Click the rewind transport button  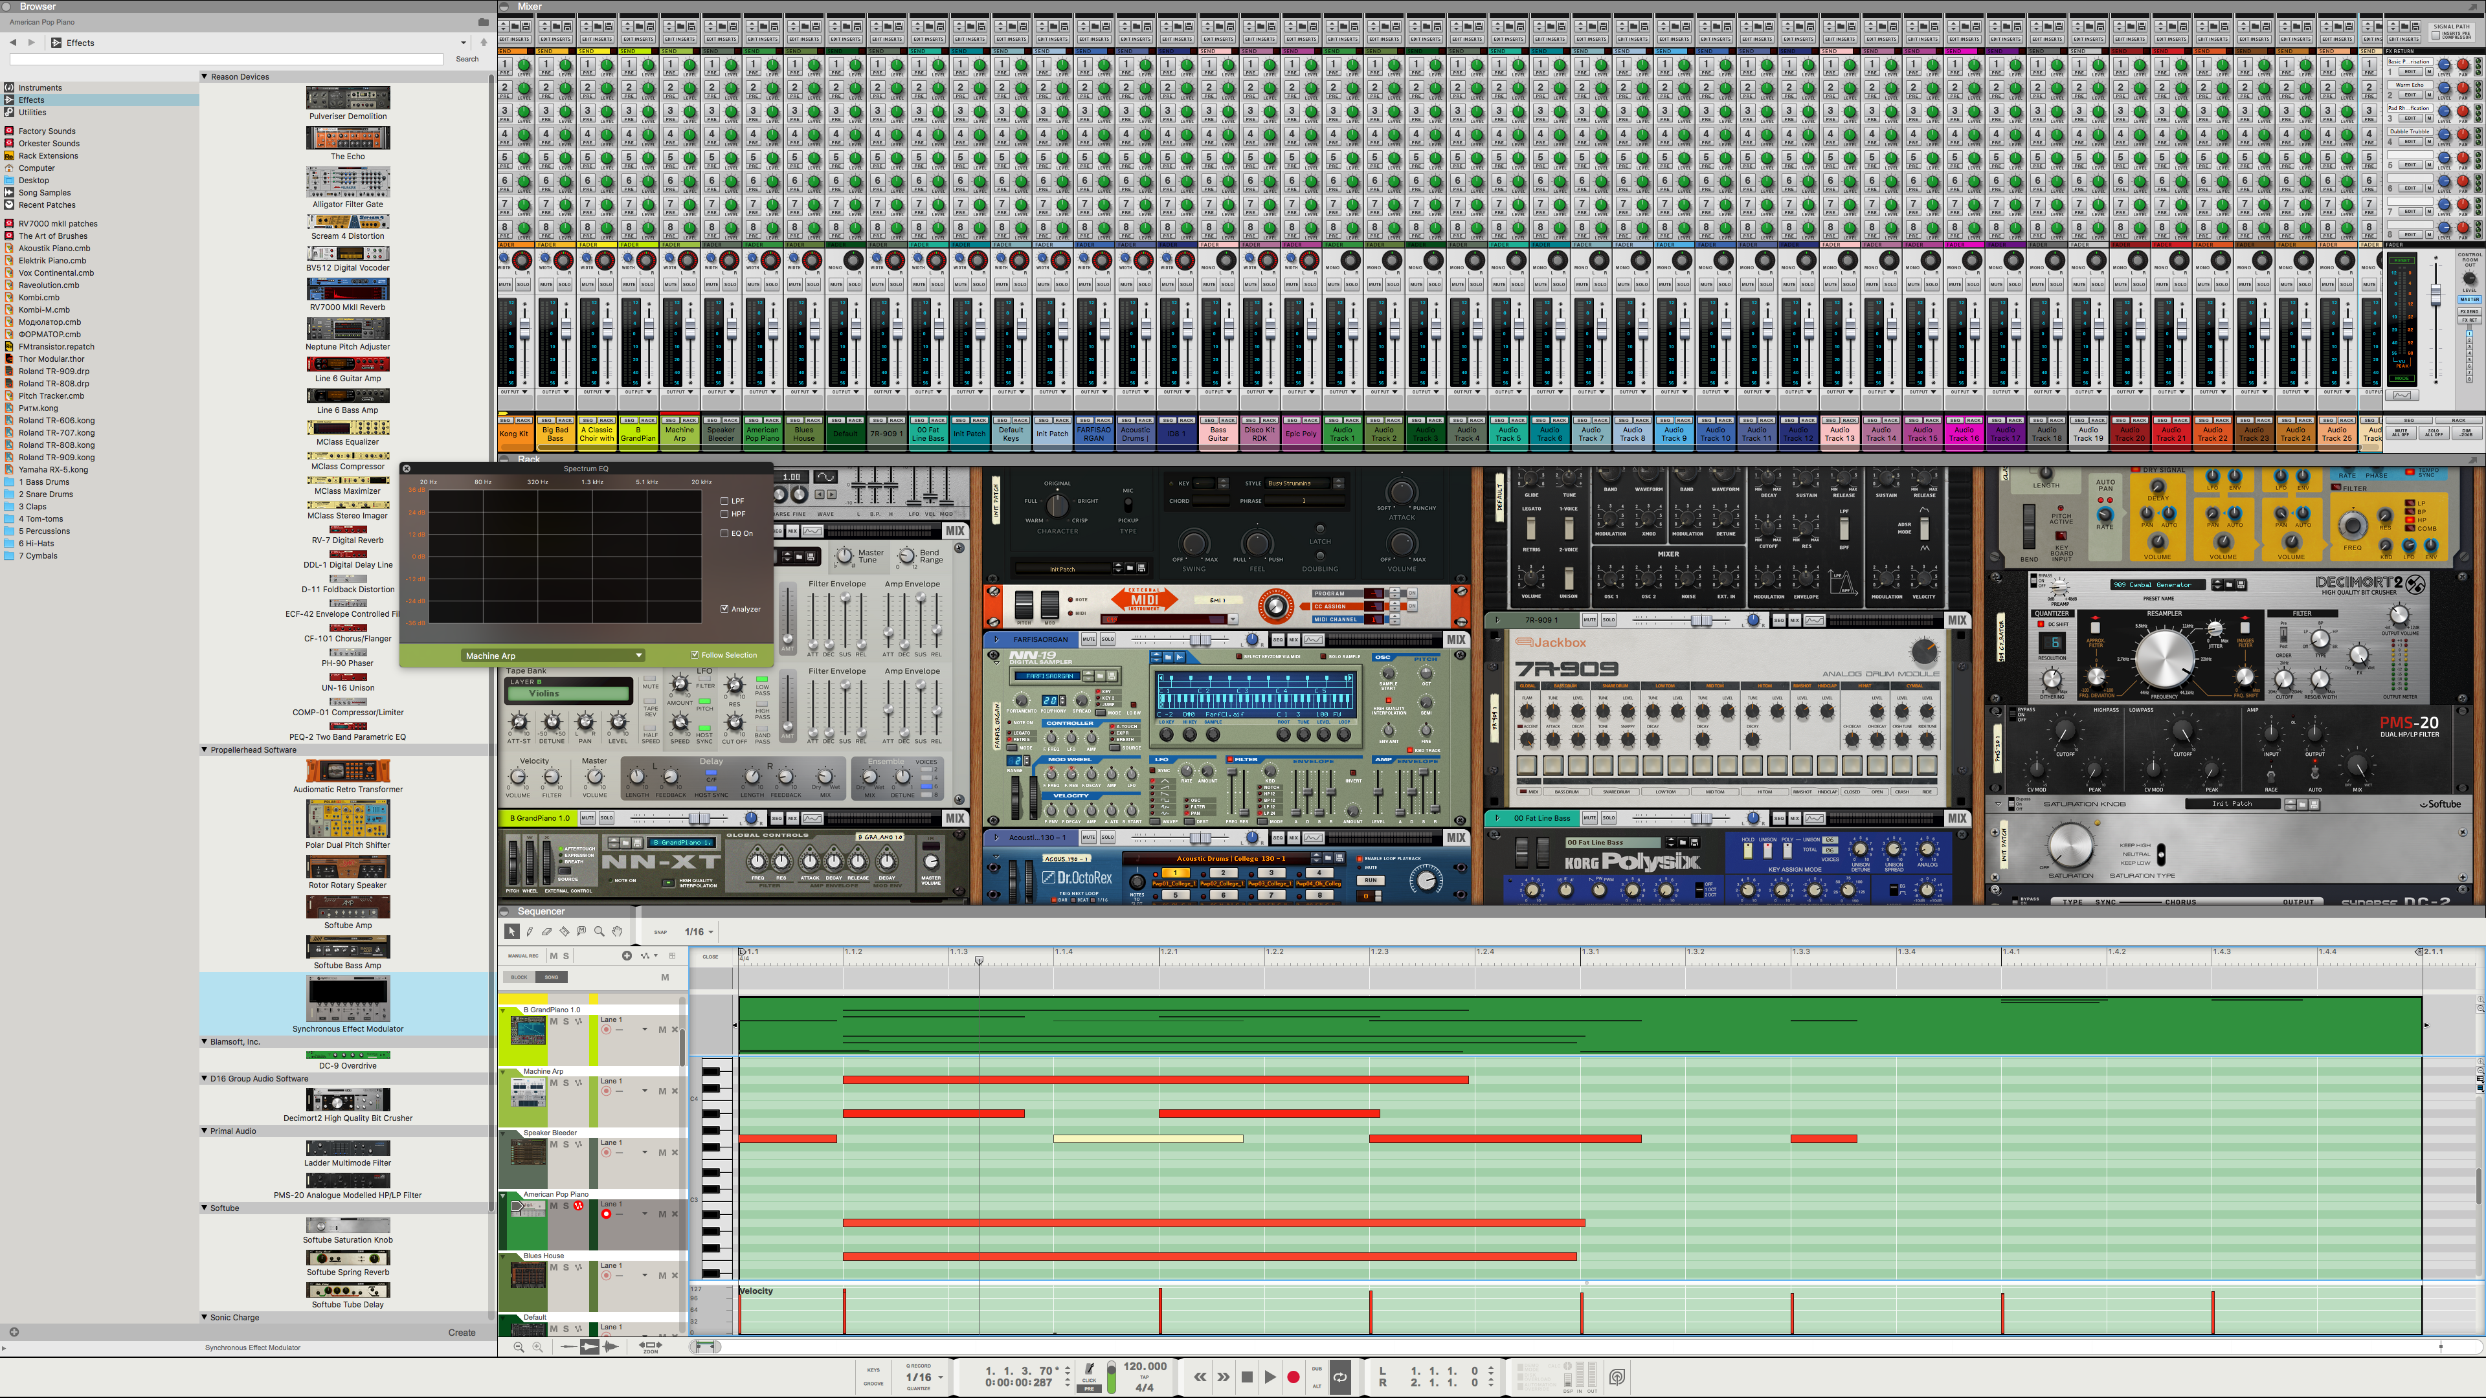click(1200, 1377)
